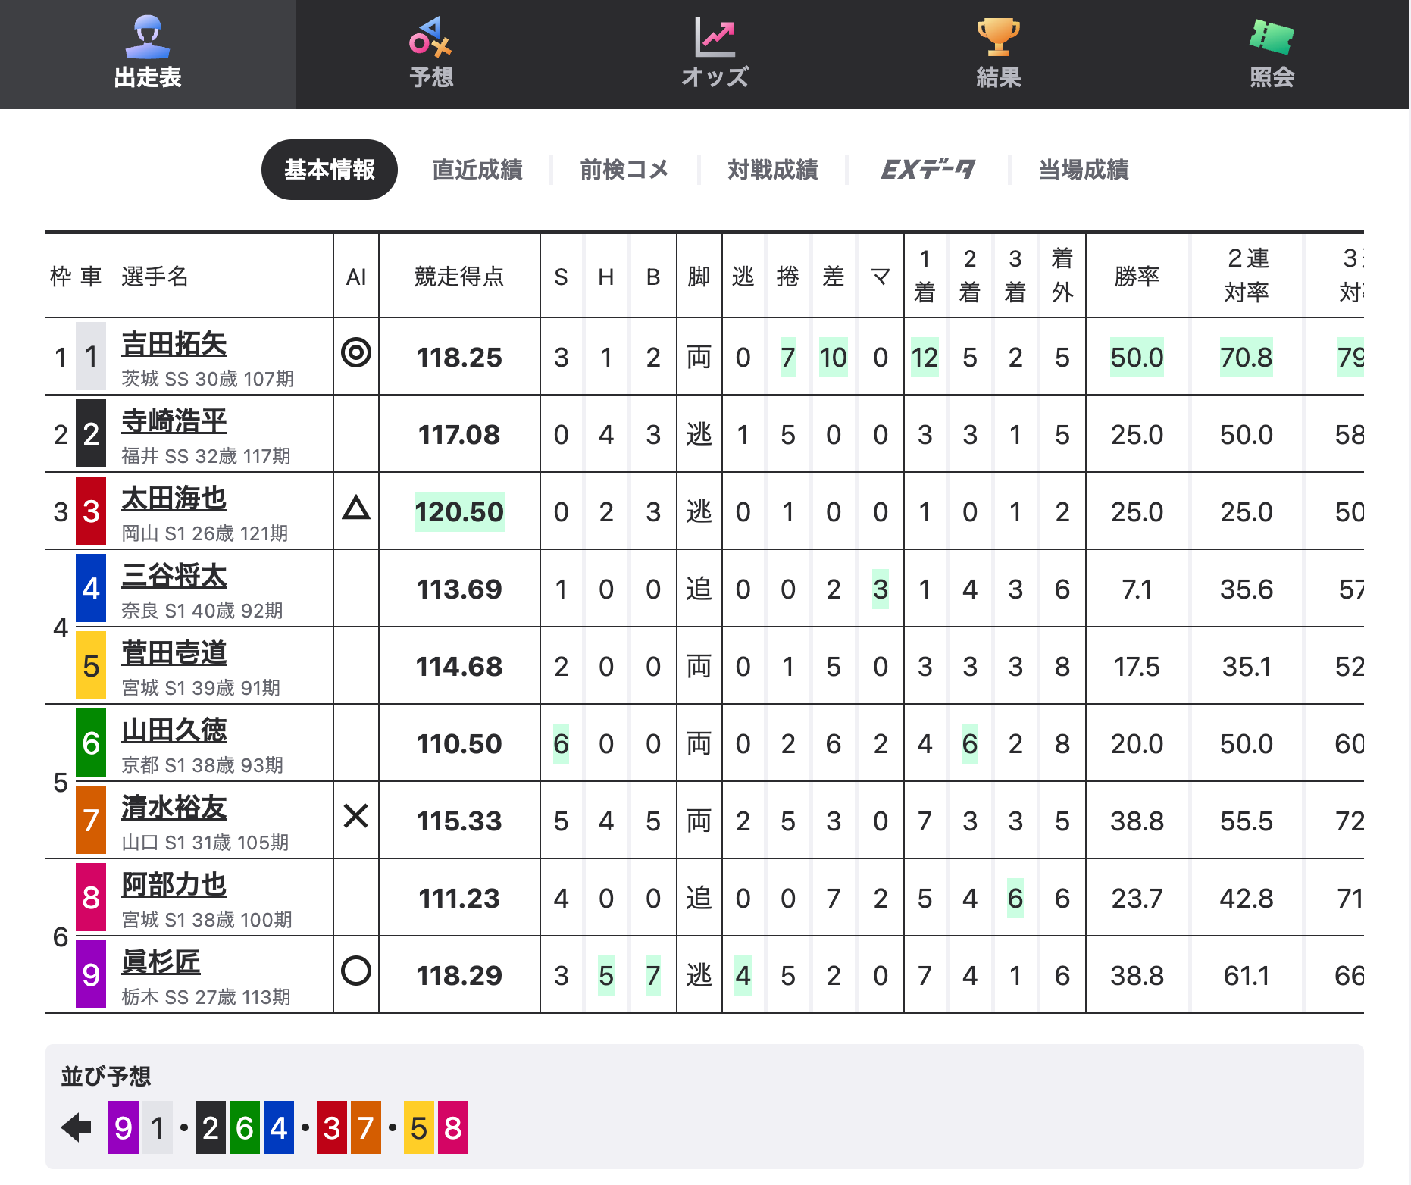The image size is (1411, 1185).
Task: Open the 予想 prediction tab icon
Action: (x=430, y=37)
